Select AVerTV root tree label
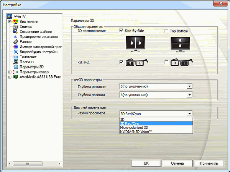The height and width of the screenshot is (172, 230). click(x=20, y=16)
